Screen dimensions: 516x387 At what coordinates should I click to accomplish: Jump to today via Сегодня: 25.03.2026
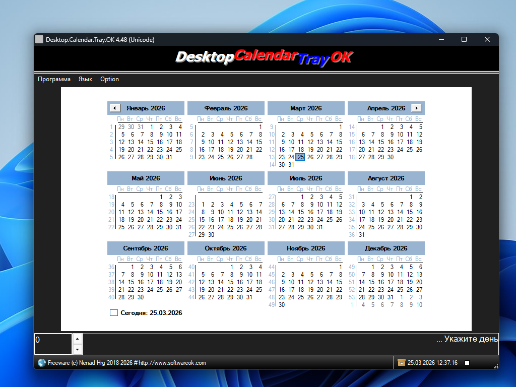pyautogui.click(x=151, y=312)
